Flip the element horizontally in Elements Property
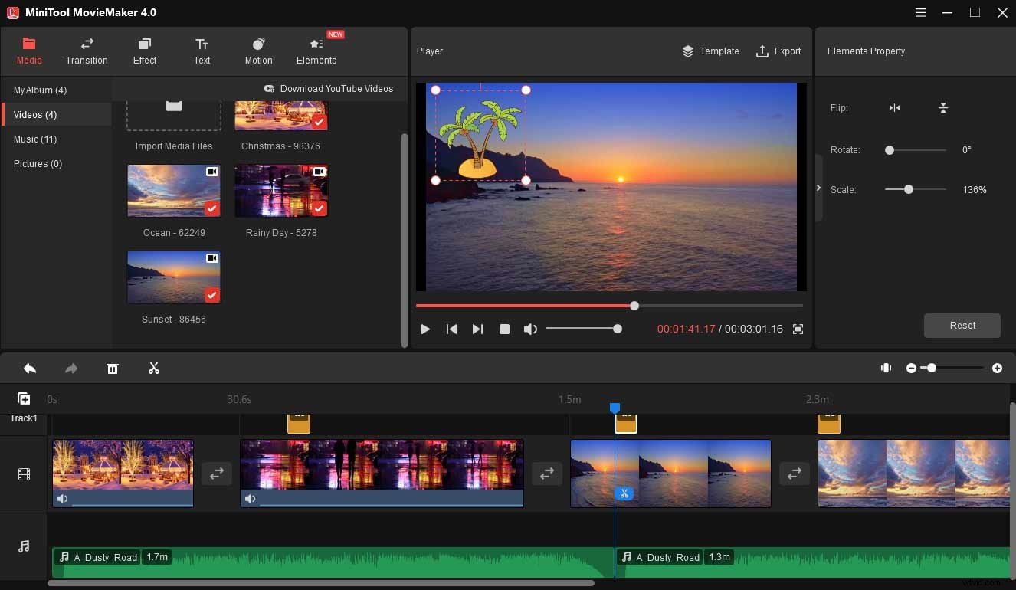Image resolution: width=1016 pixels, height=590 pixels. point(894,107)
